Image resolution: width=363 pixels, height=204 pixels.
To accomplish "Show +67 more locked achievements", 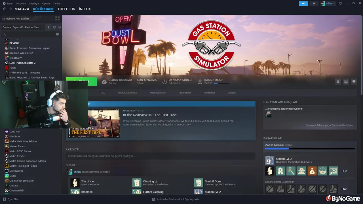I will [344, 189].
